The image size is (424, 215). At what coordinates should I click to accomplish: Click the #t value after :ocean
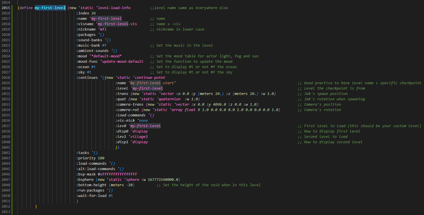coord(93,67)
